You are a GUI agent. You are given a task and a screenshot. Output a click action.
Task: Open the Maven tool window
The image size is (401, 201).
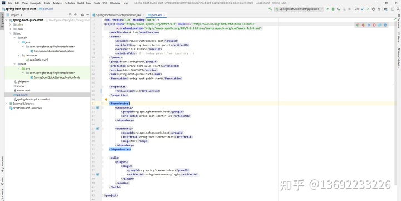click(398, 38)
